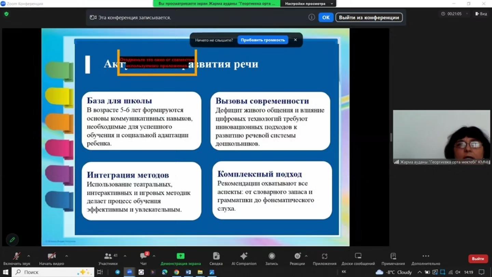Expand the video options arrow next to camera
Image resolution: width=492 pixels, height=277 pixels.
[x=66, y=256]
